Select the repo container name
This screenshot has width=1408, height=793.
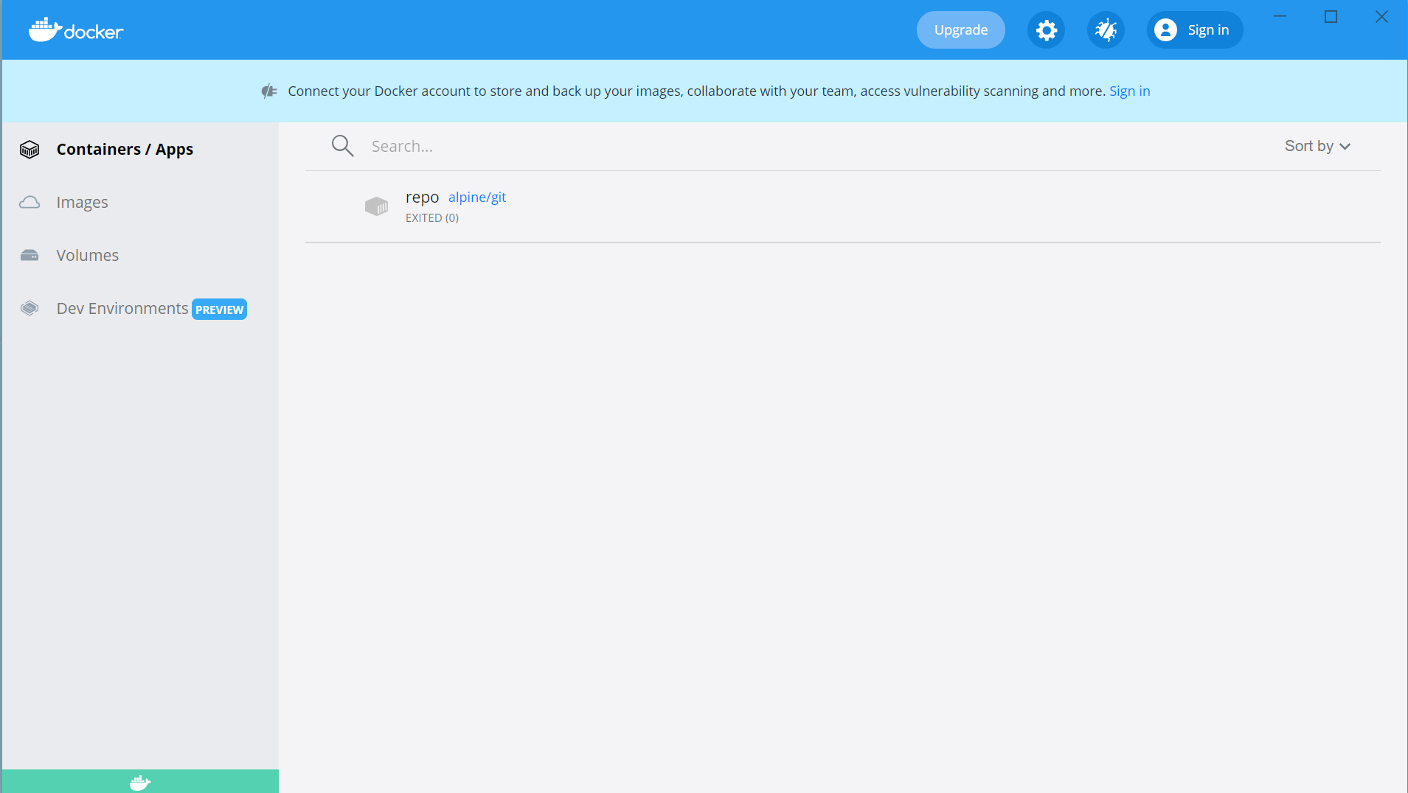click(x=422, y=197)
